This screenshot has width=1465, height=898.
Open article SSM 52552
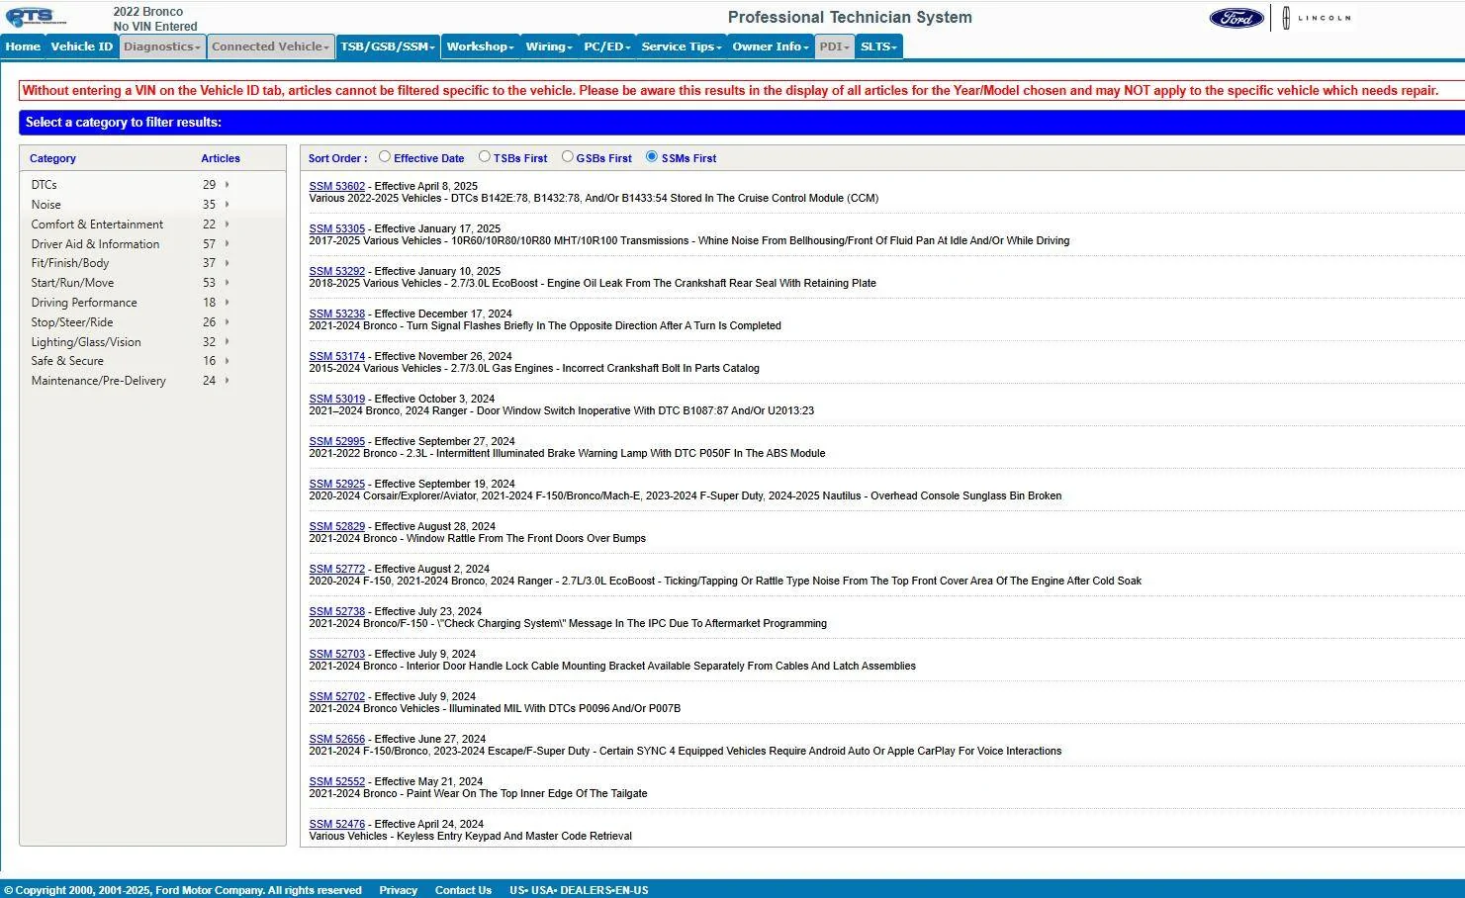[337, 781]
